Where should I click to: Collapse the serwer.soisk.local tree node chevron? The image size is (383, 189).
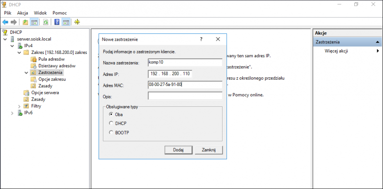click(5, 39)
